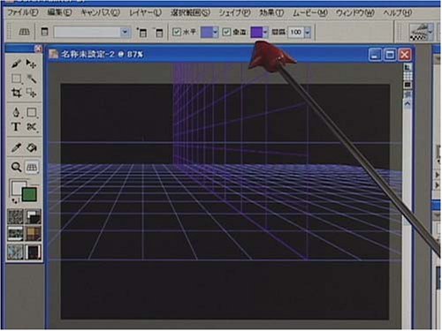
Task: Open the ヘルプ (Help) menu
Action: [x=398, y=12]
